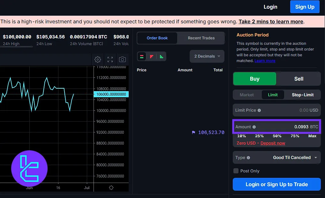Open the 2 Decimals dropdown
Viewport: 325px width, 198px height.
coord(207,56)
